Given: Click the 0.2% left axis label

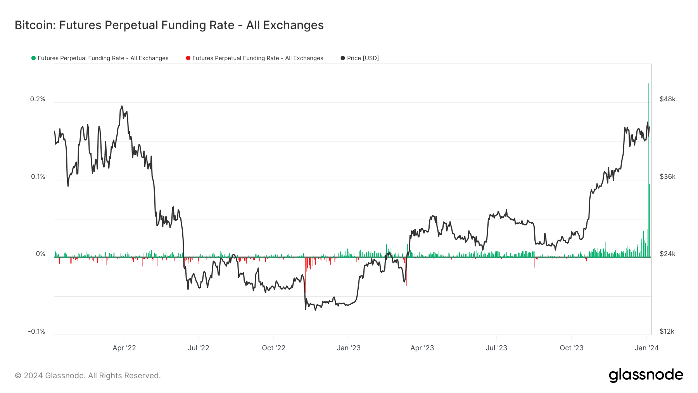Looking at the screenshot, I should tap(38, 99).
